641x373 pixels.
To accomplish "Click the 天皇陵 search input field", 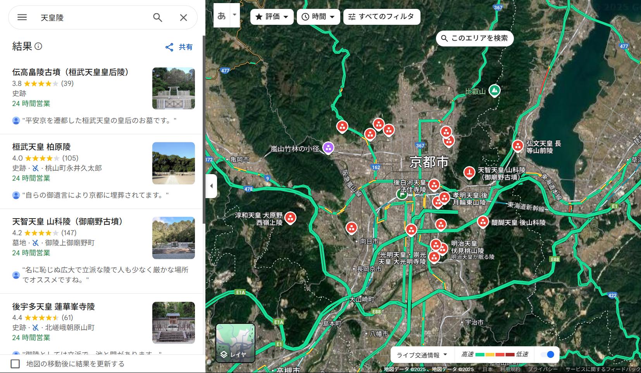I will coord(93,17).
